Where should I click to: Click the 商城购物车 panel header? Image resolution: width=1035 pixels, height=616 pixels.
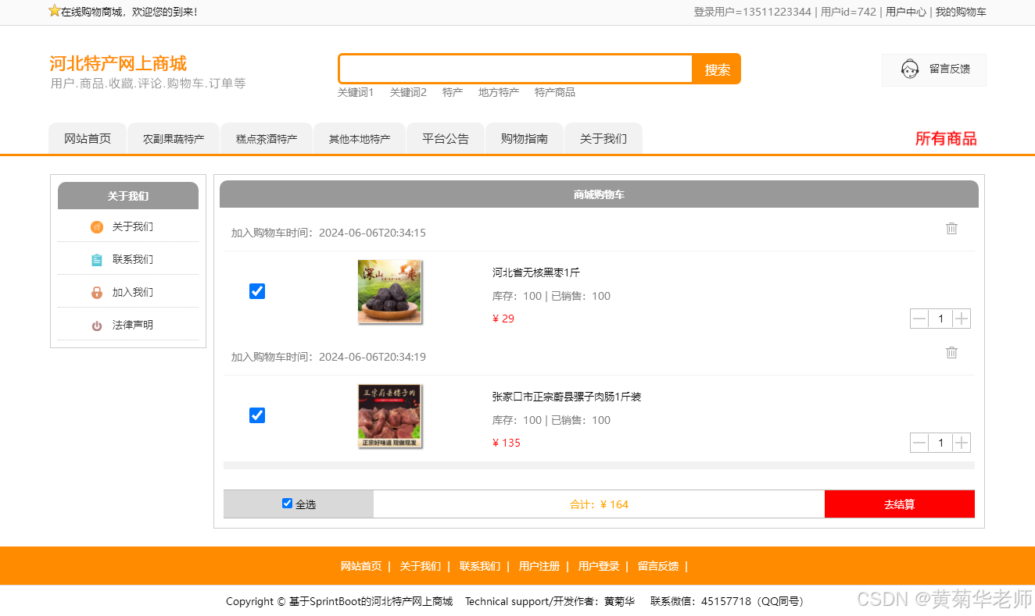pyautogui.click(x=599, y=194)
